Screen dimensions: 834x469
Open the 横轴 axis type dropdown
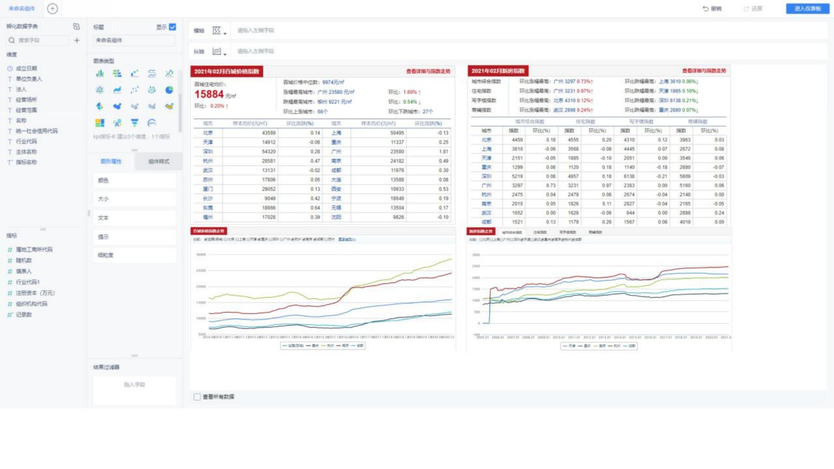pos(219,31)
